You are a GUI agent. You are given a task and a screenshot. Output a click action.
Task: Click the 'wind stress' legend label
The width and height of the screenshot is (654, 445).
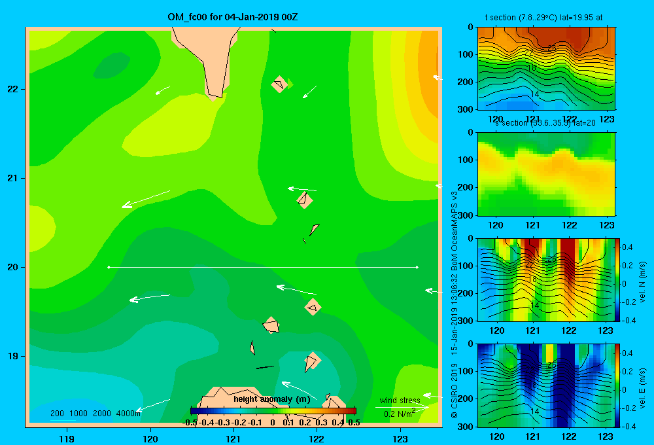pos(400,400)
